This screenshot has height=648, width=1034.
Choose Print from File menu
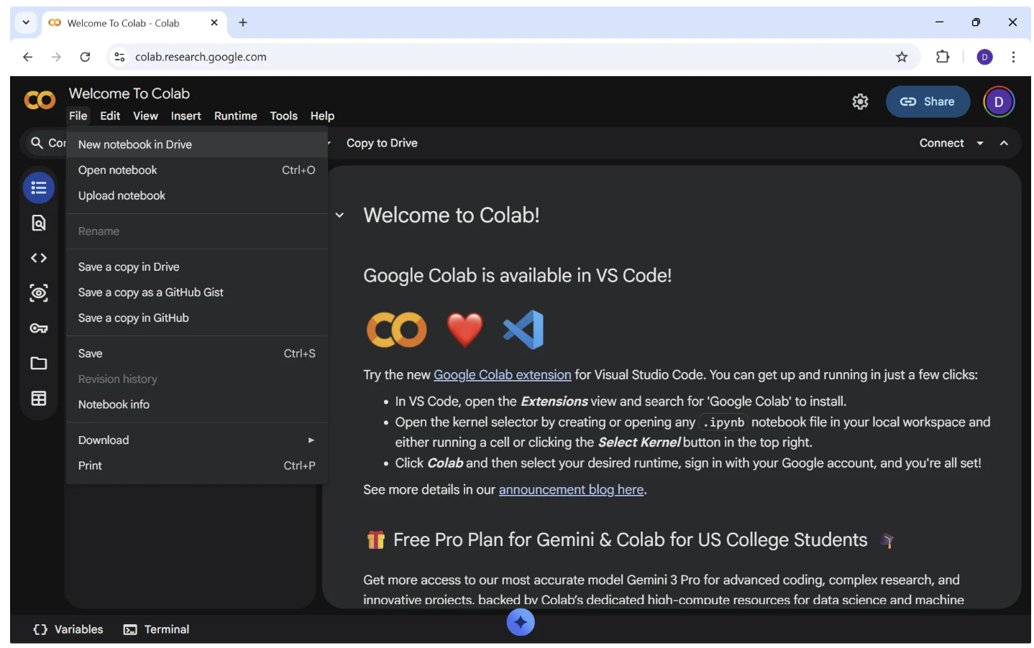pos(196,466)
